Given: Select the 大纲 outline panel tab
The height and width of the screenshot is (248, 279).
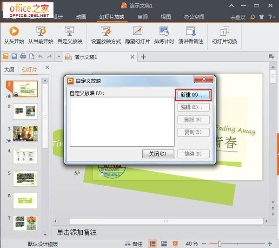Looking at the screenshot, I should pyautogui.click(x=9, y=70).
